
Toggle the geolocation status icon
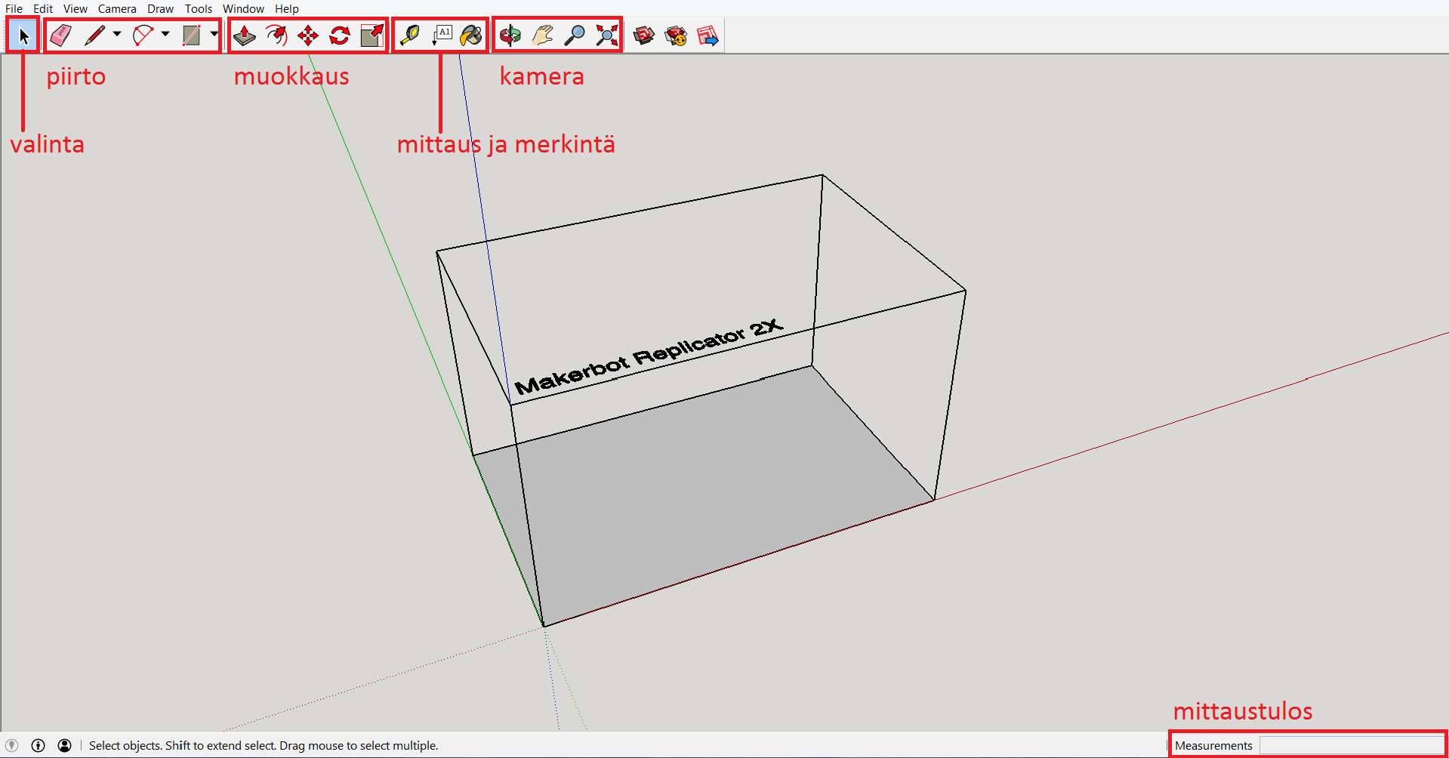(x=12, y=745)
